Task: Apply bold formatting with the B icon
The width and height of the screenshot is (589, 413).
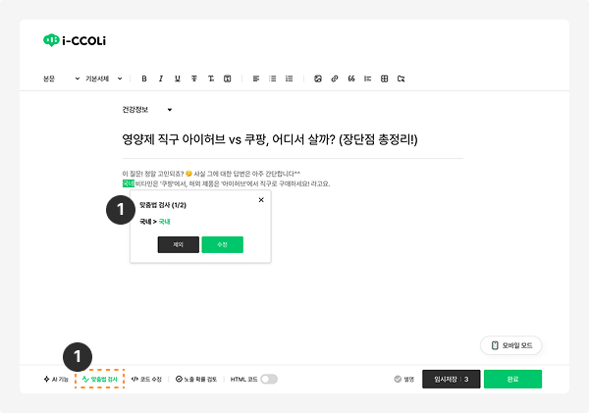Action: click(x=144, y=78)
